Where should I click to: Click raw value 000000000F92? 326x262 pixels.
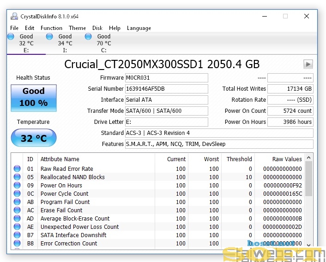[283, 185]
